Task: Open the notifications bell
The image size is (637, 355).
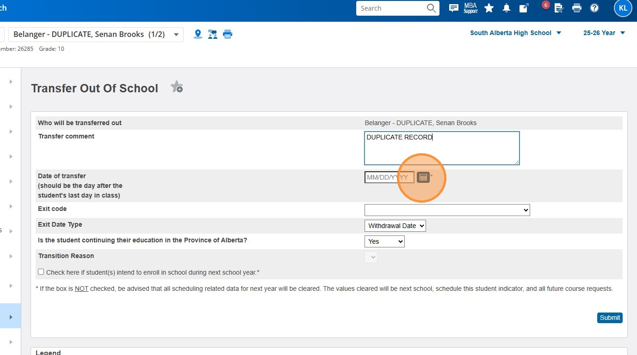Action: [x=507, y=8]
